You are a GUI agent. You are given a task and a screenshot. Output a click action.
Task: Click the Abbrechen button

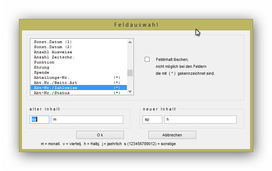pos(172,135)
